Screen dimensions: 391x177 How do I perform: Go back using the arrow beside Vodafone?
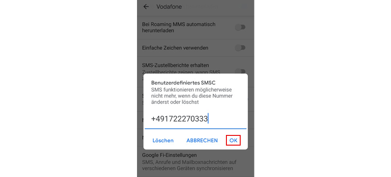pos(146,7)
